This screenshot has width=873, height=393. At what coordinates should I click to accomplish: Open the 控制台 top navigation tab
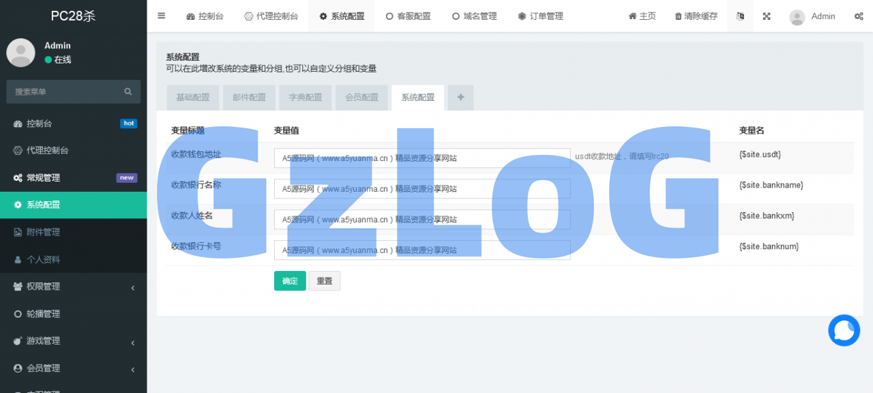pos(205,16)
